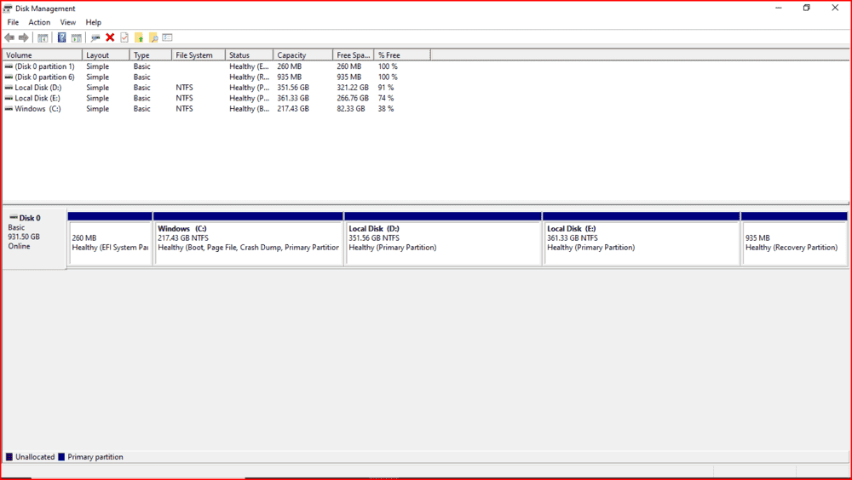Viewport: 852px width, 480px height.
Task: Click the Back arrow in the toolbar
Action: tap(9, 37)
